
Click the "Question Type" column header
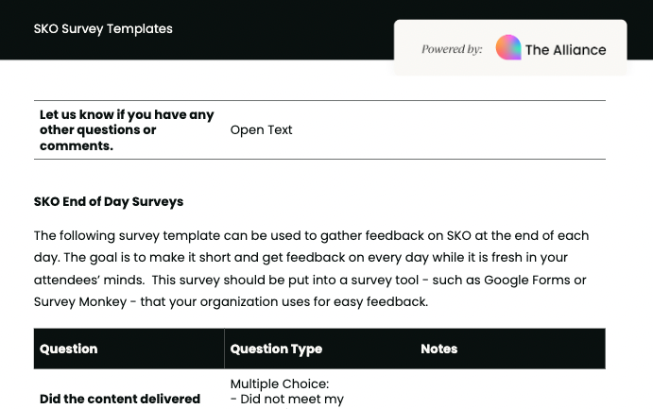276,349
